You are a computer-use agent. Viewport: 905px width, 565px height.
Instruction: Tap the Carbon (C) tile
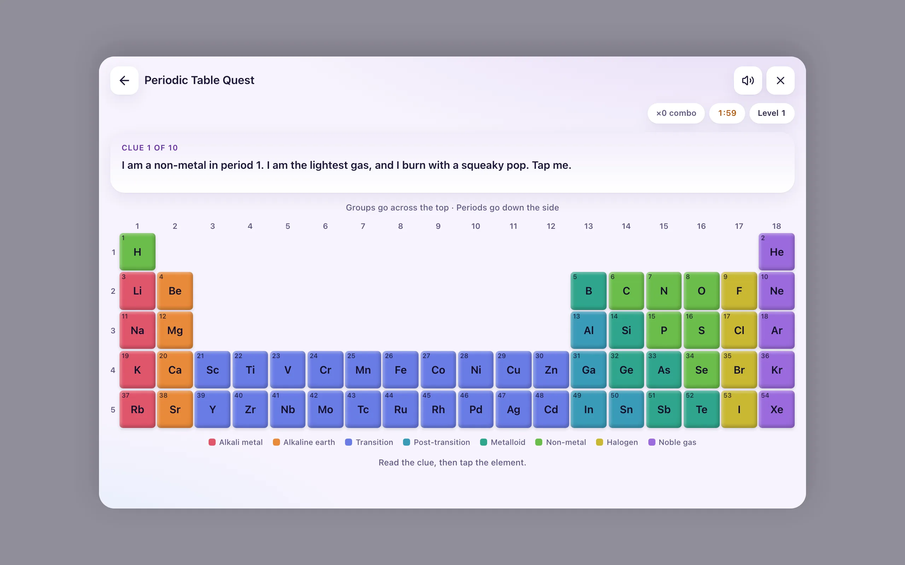626,291
